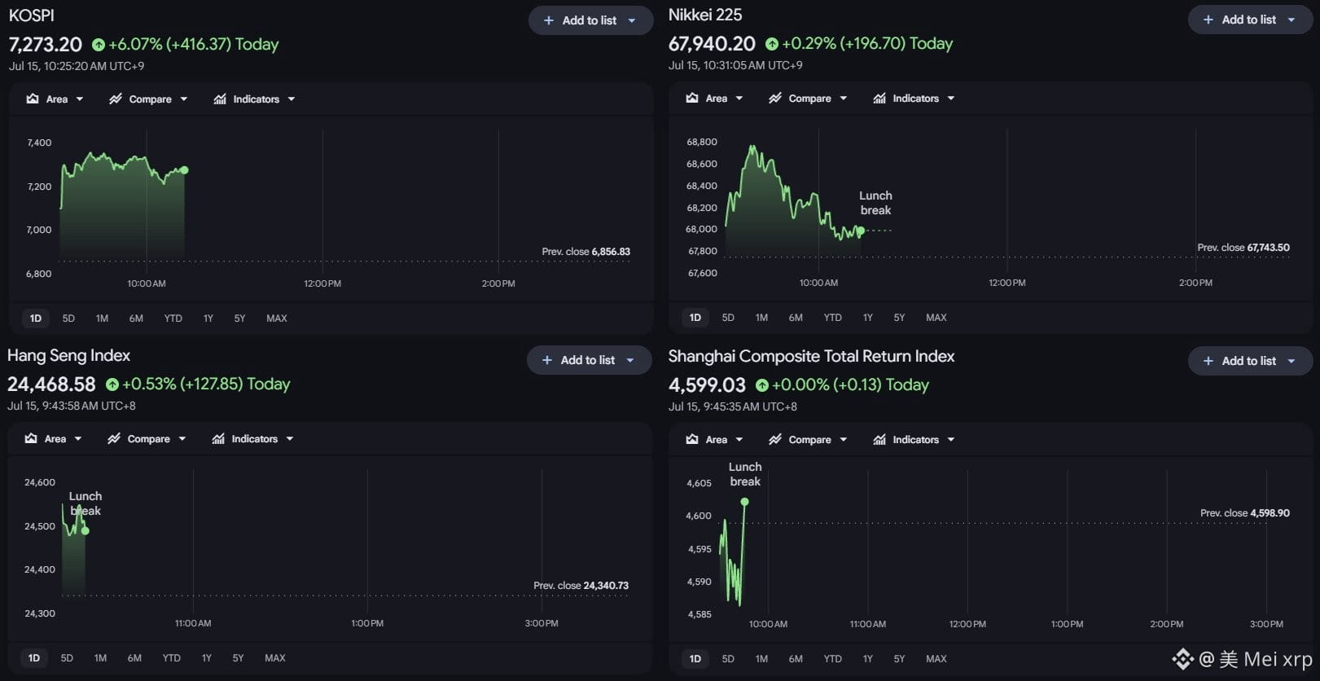The height and width of the screenshot is (681, 1320).
Task: Click the Area chart icon in Shanghai Composite panel
Action: click(692, 439)
